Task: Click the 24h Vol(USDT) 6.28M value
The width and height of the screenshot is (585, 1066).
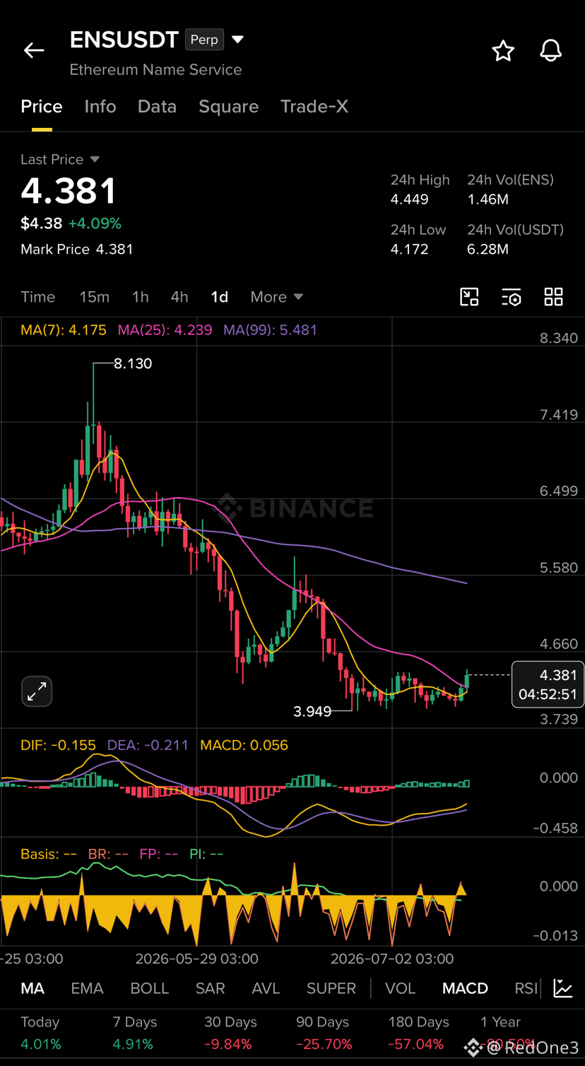Action: tap(487, 250)
